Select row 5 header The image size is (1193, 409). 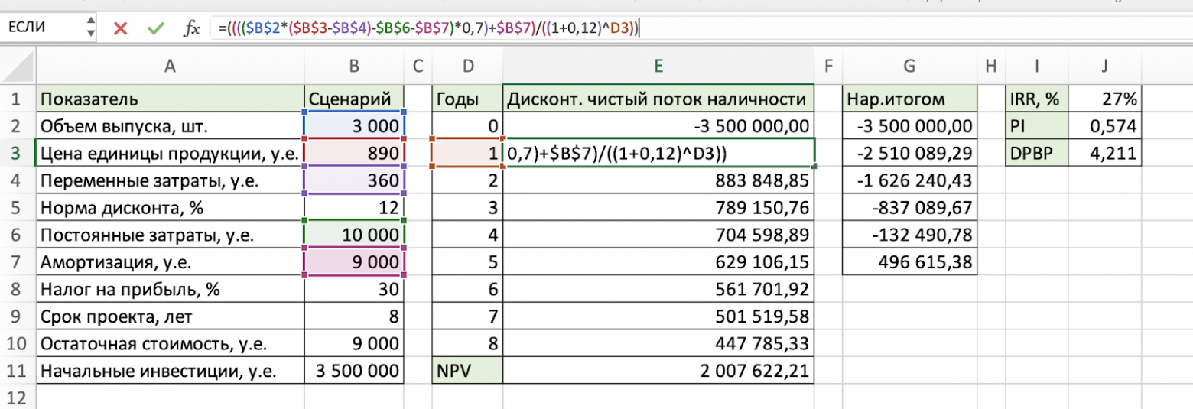(x=18, y=208)
